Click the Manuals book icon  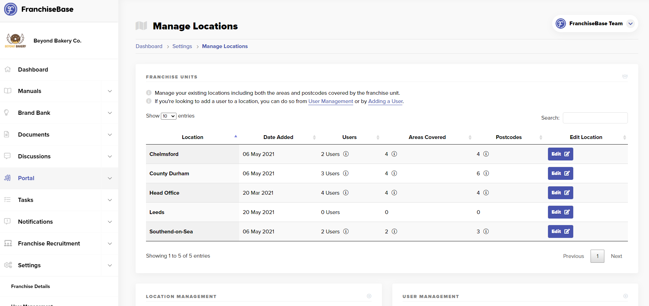point(8,91)
